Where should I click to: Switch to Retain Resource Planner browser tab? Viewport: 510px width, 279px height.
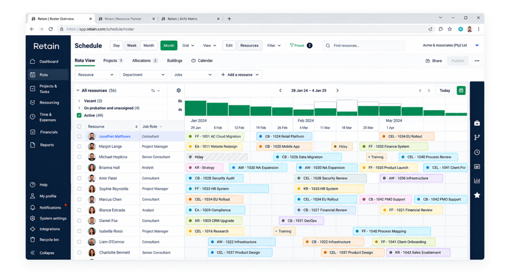click(x=126, y=19)
